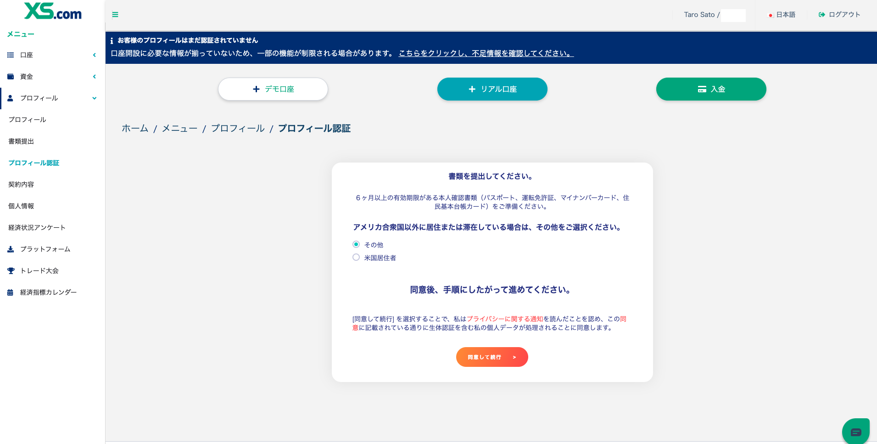Viewport: 877px width, 444px height.
Task: Click the list icon beside 口座
Action: point(11,55)
